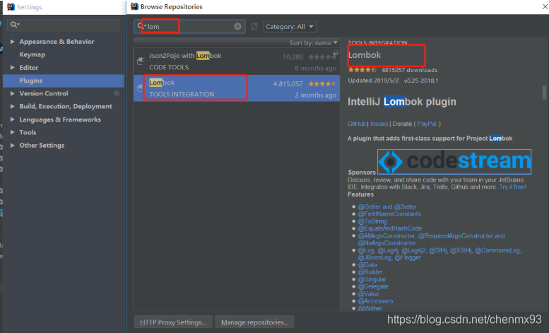Open @Getter and @Setter feature link
This screenshot has width=549, height=333.
(x=387, y=207)
